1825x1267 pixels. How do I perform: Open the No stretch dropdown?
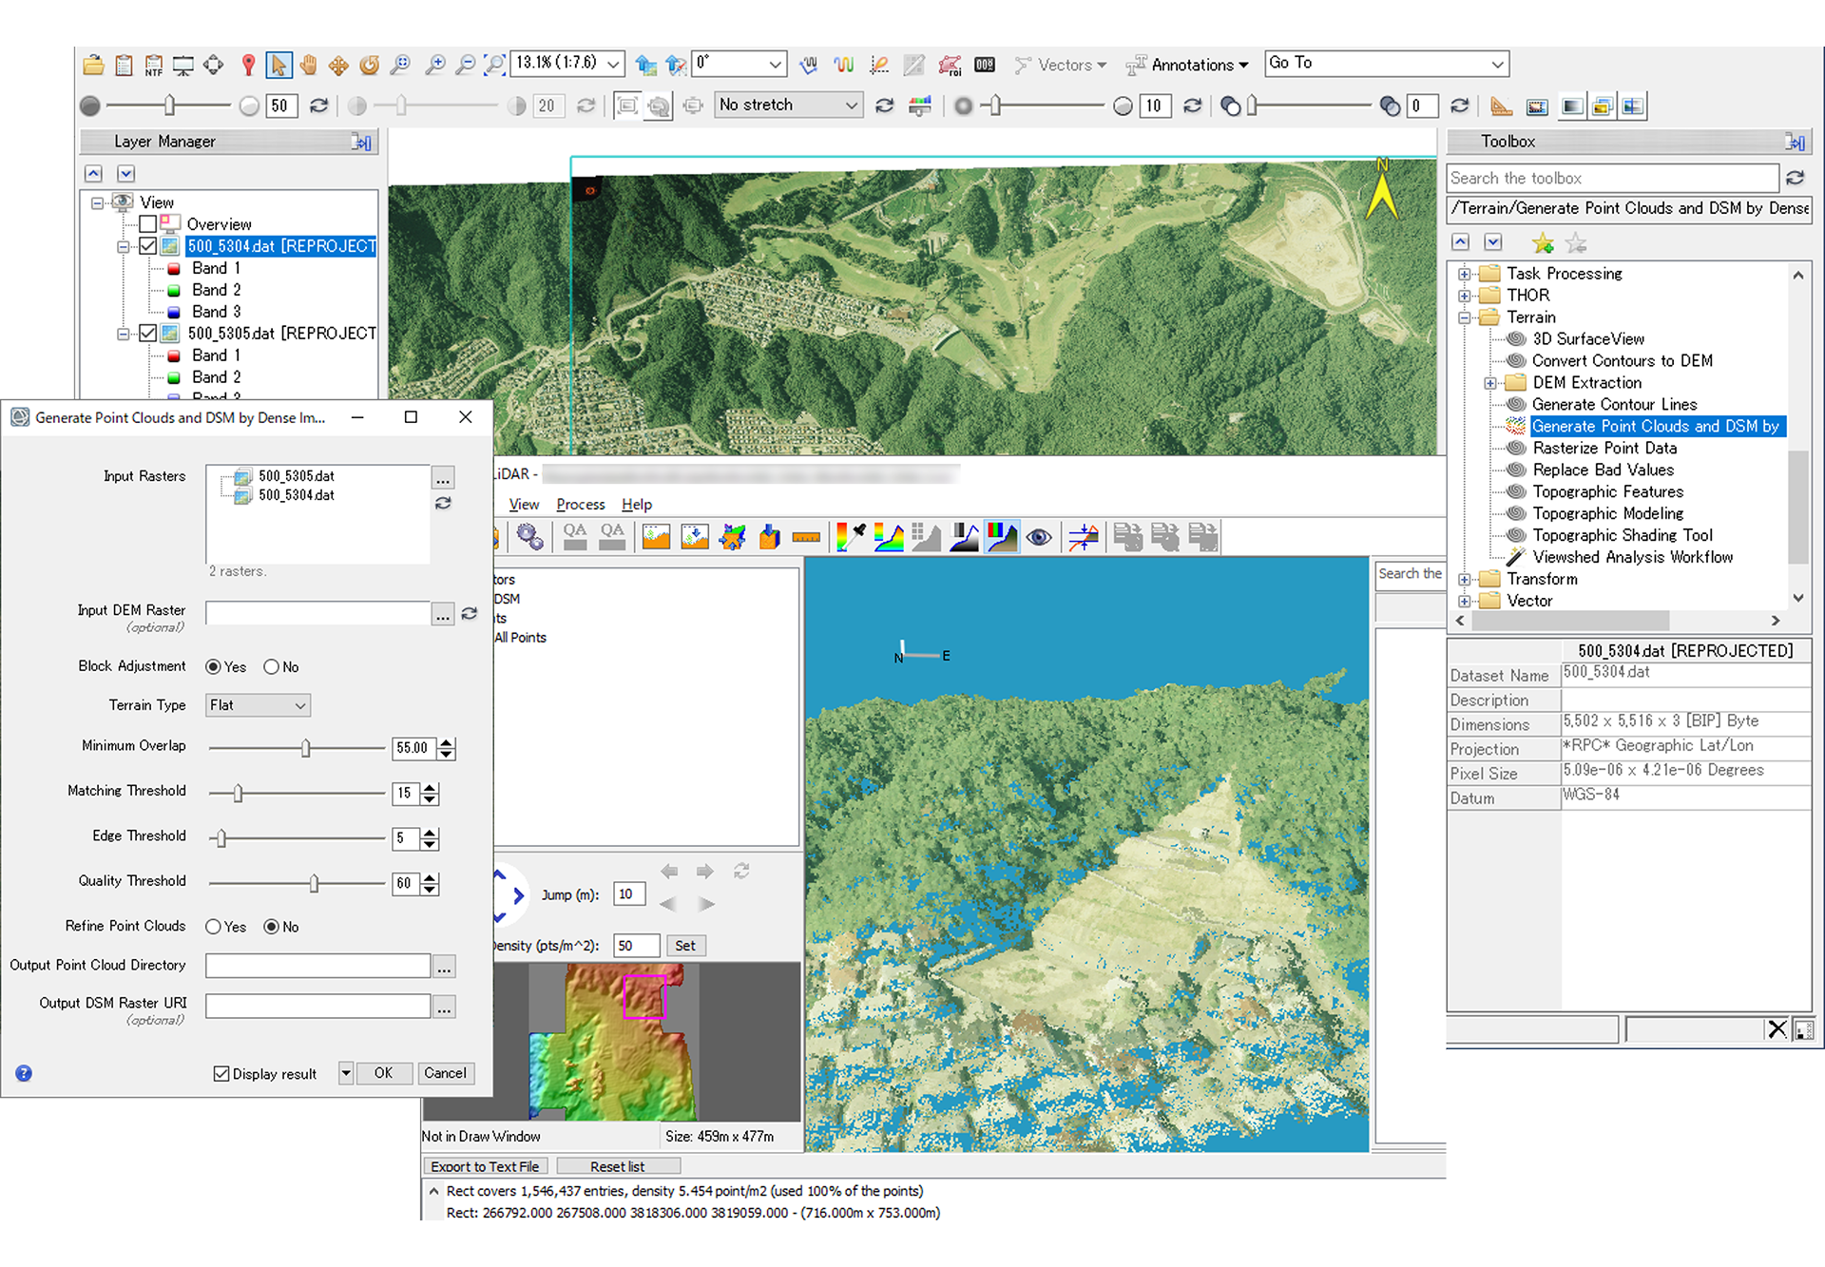(x=788, y=105)
